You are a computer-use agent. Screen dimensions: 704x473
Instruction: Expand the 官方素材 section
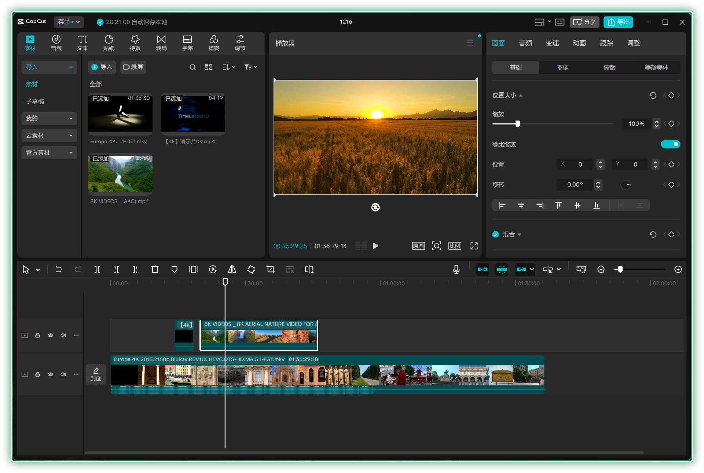pyautogui.click(x=49, y=153)
